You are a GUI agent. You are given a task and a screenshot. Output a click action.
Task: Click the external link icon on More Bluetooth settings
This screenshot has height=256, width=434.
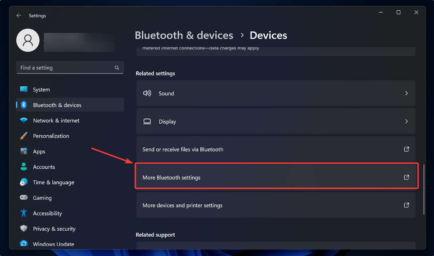(407, 177)
